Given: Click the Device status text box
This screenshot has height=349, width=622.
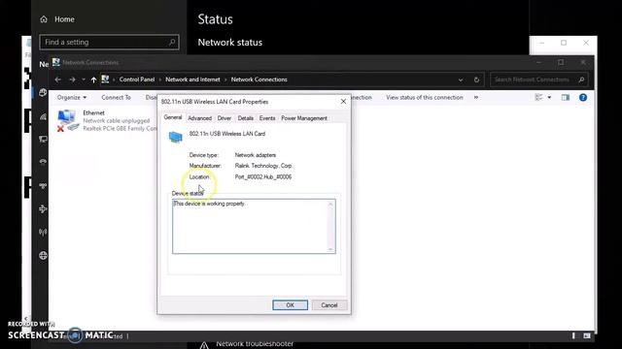Looking at the screenshot, I should point(254,226).
